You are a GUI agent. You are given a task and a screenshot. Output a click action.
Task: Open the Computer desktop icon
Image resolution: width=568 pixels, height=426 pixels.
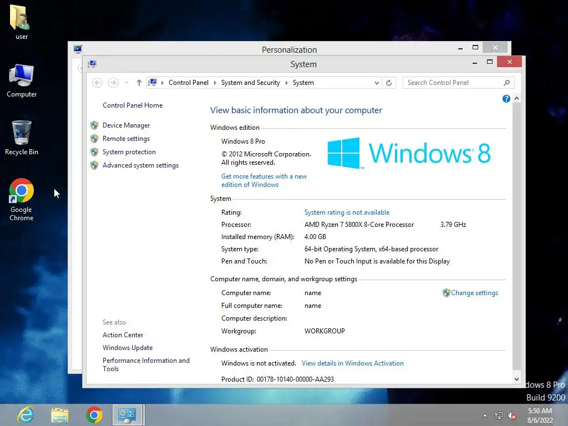pyautogui.click(x=22, y=80)
